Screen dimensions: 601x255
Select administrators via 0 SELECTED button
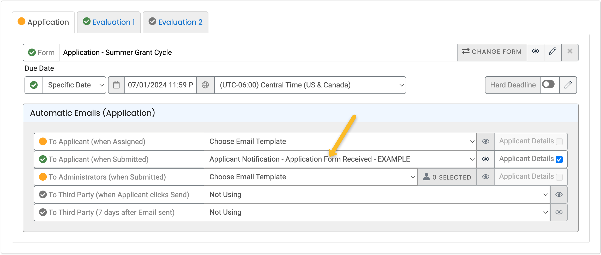[x=447, y=177]
